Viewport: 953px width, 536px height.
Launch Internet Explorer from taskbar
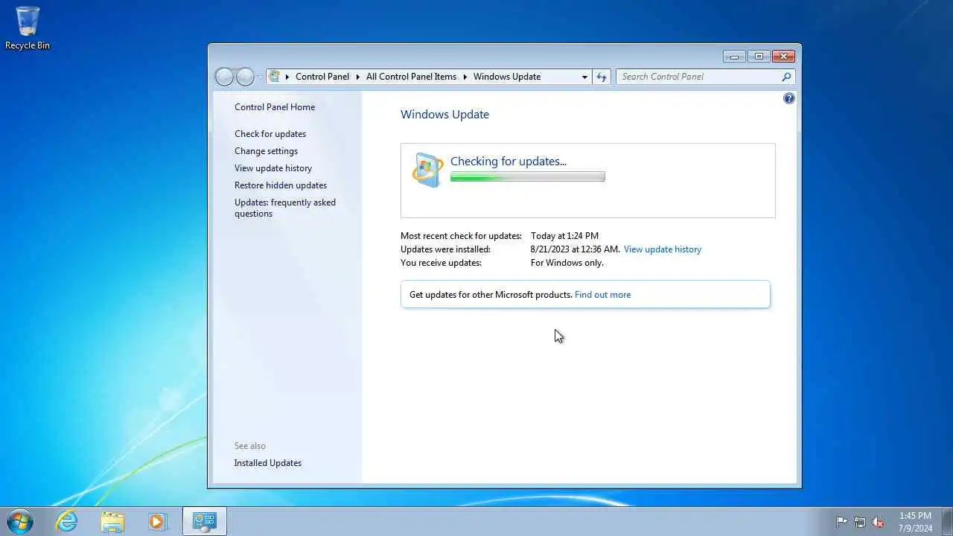coord(67,521)
